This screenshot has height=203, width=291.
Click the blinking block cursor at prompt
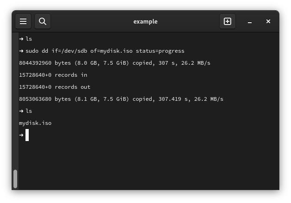[x=27, y=135]
